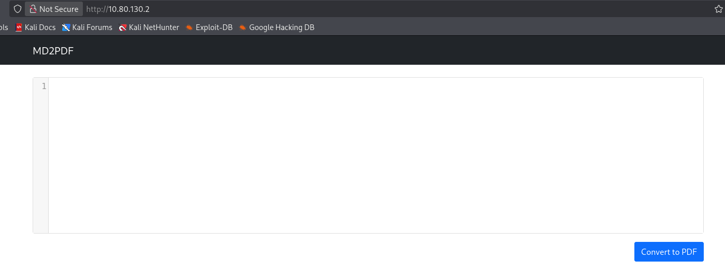This screenshot has height=274, width=725.
Task: Click the partially visible Kali Tools bookmark
Action: (x=4, y=27)
